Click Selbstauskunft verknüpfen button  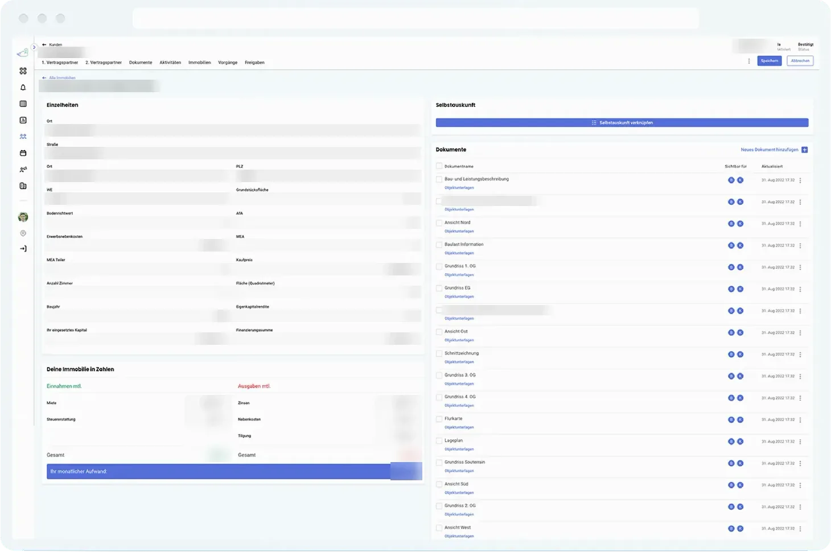point(622,123)
